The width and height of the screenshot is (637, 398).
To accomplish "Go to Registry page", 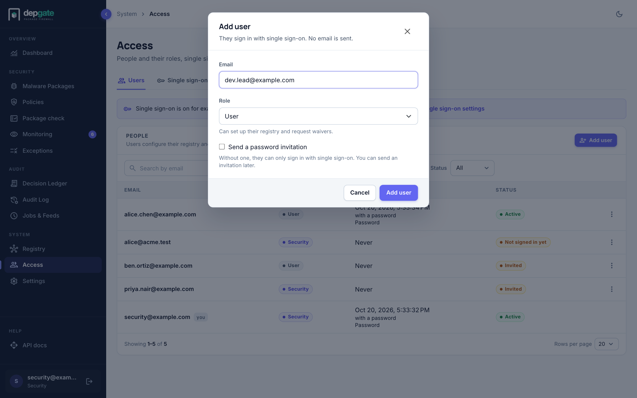I will (x=53, y=249).
